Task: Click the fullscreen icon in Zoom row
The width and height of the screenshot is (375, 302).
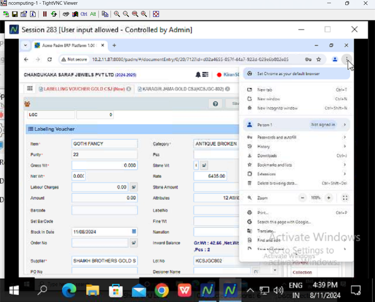Action: tap(345, 198)
